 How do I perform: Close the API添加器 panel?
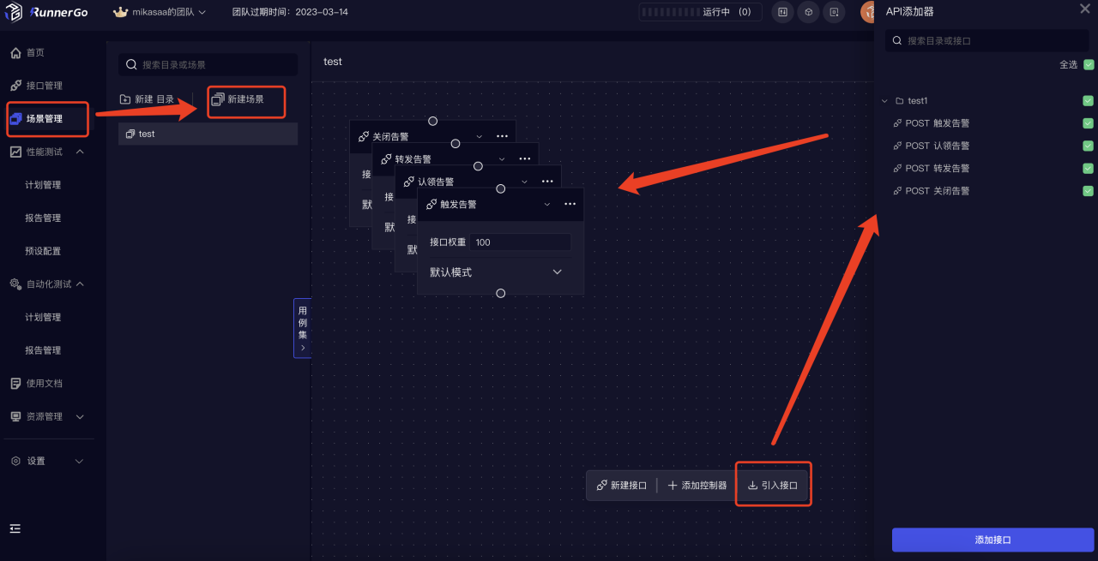[1085, 9]
